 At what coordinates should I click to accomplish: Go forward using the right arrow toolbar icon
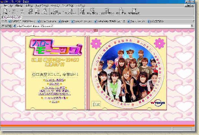[22, 11]
